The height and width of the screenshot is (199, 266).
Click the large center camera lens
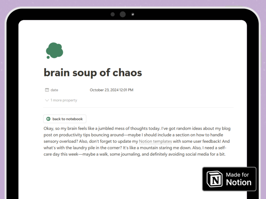pos(123,14)
